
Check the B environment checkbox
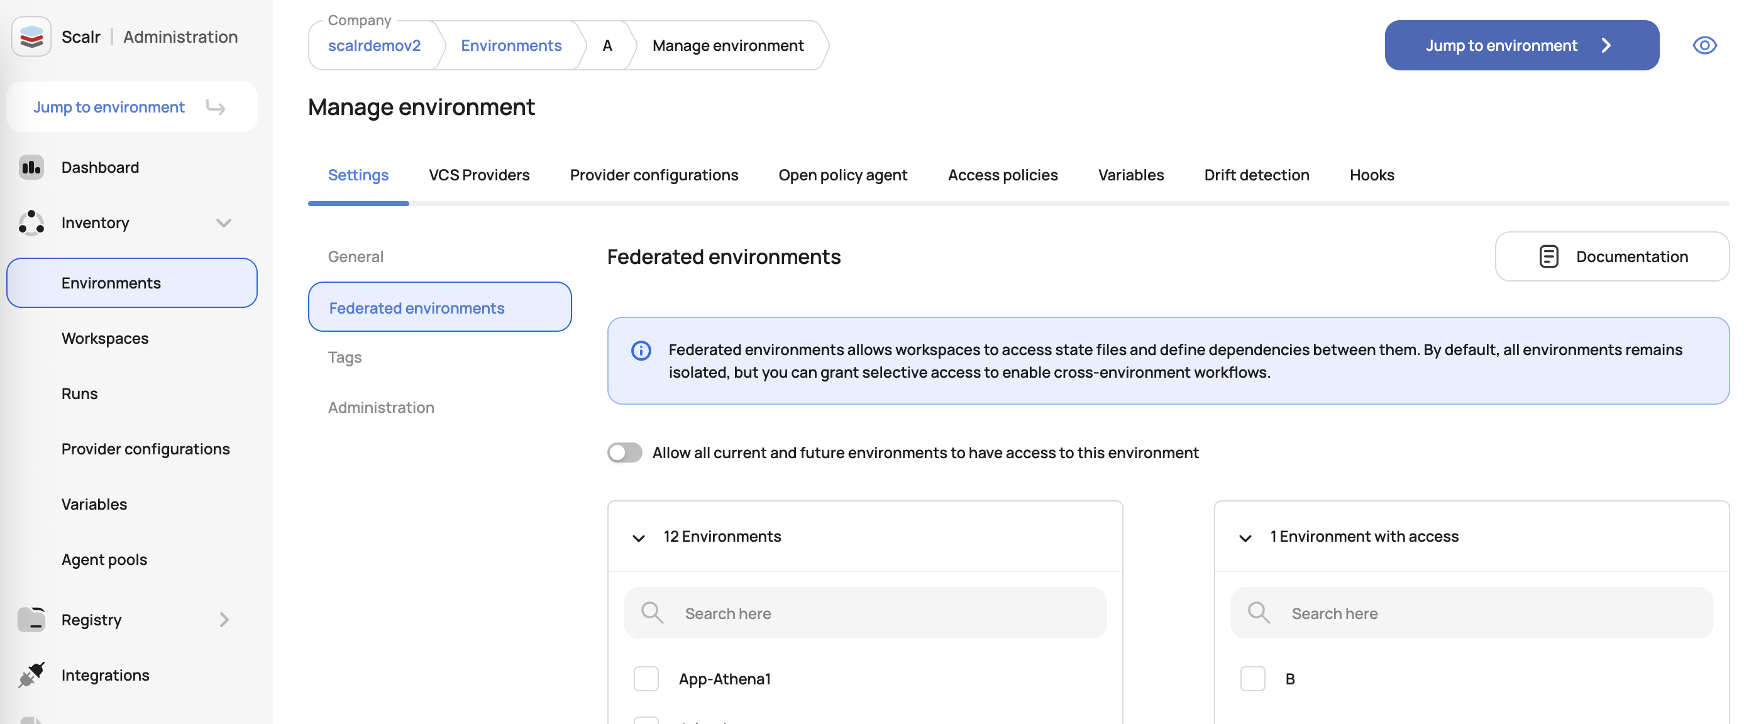tap(1252, 679)
